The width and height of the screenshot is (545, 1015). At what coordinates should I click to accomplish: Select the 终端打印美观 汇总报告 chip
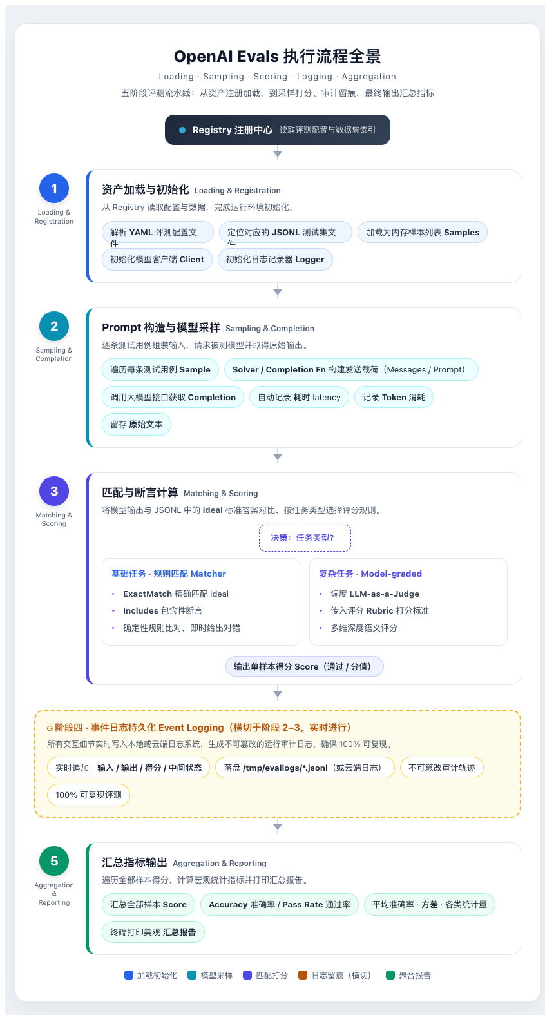(x=153, y=932)
